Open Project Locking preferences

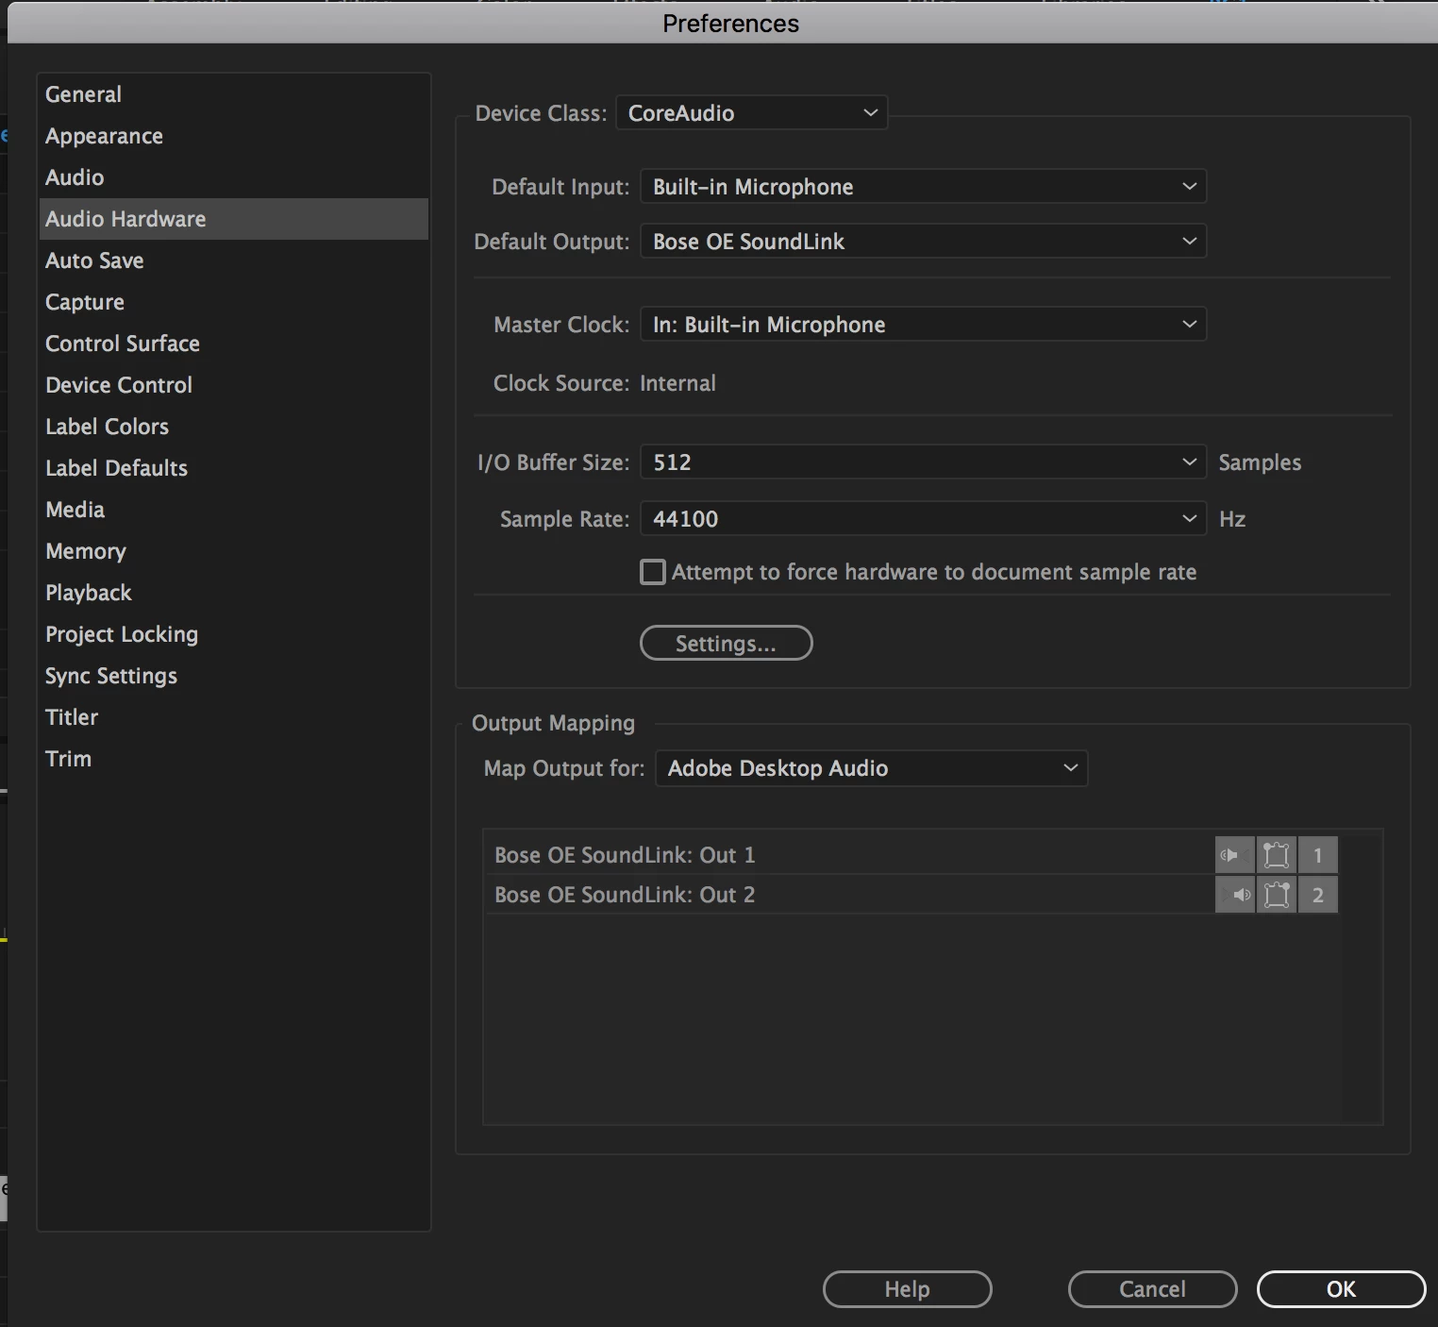pyautogui.click(x=234, y=634)
